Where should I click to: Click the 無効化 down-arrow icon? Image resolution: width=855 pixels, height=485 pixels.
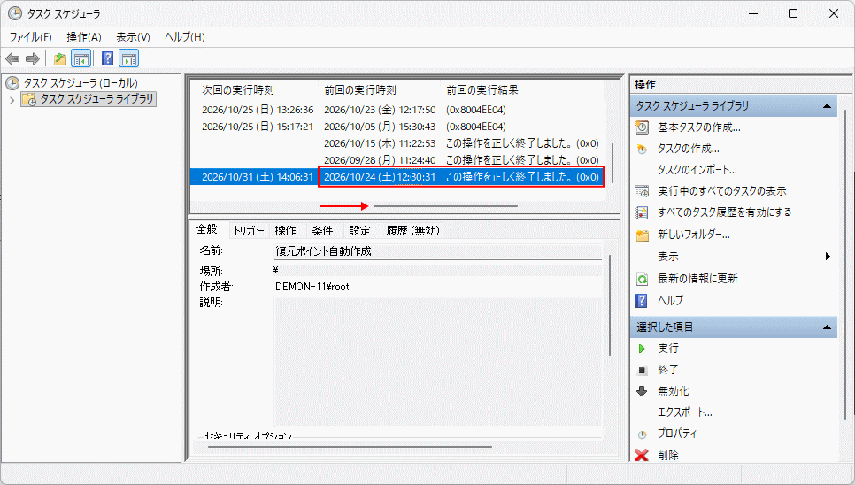pyautogui.click(x=642, y=391)
